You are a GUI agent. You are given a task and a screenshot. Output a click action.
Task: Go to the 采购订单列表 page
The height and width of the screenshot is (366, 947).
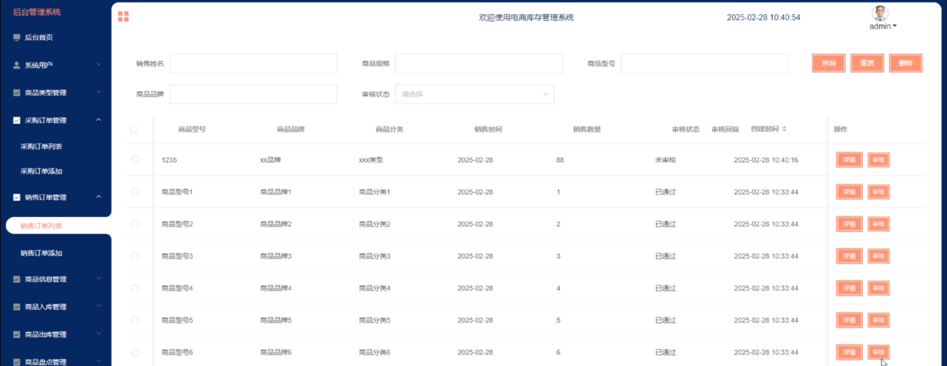click(x=41, y=147)
